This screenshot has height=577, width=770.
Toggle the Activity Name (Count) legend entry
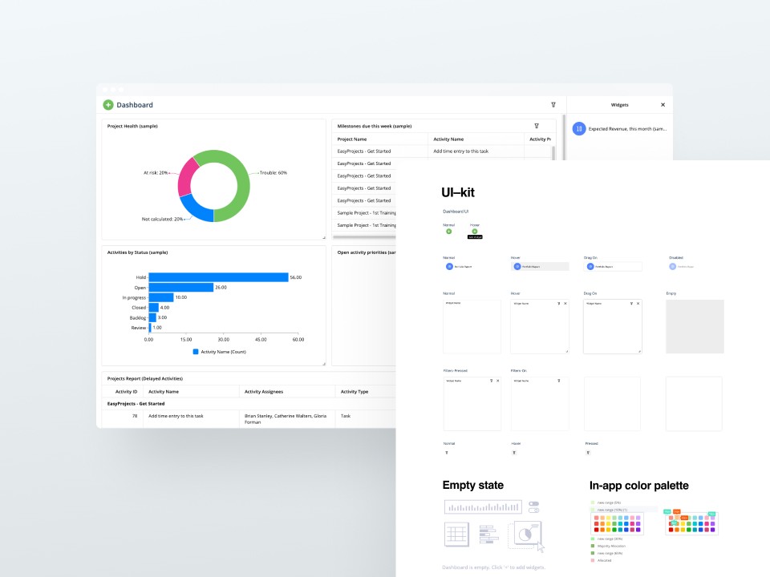click(x=220, y=352)
